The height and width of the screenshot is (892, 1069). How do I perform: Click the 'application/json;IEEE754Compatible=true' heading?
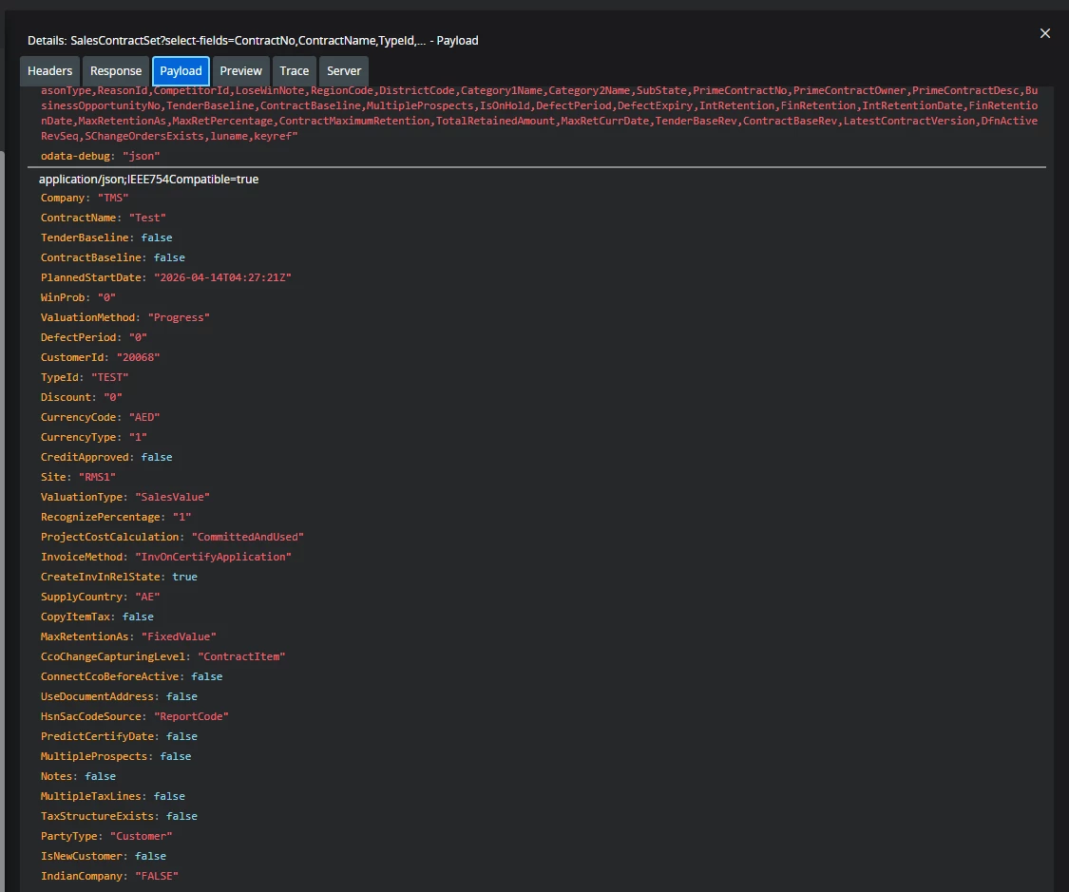click(x=148, y=180)
